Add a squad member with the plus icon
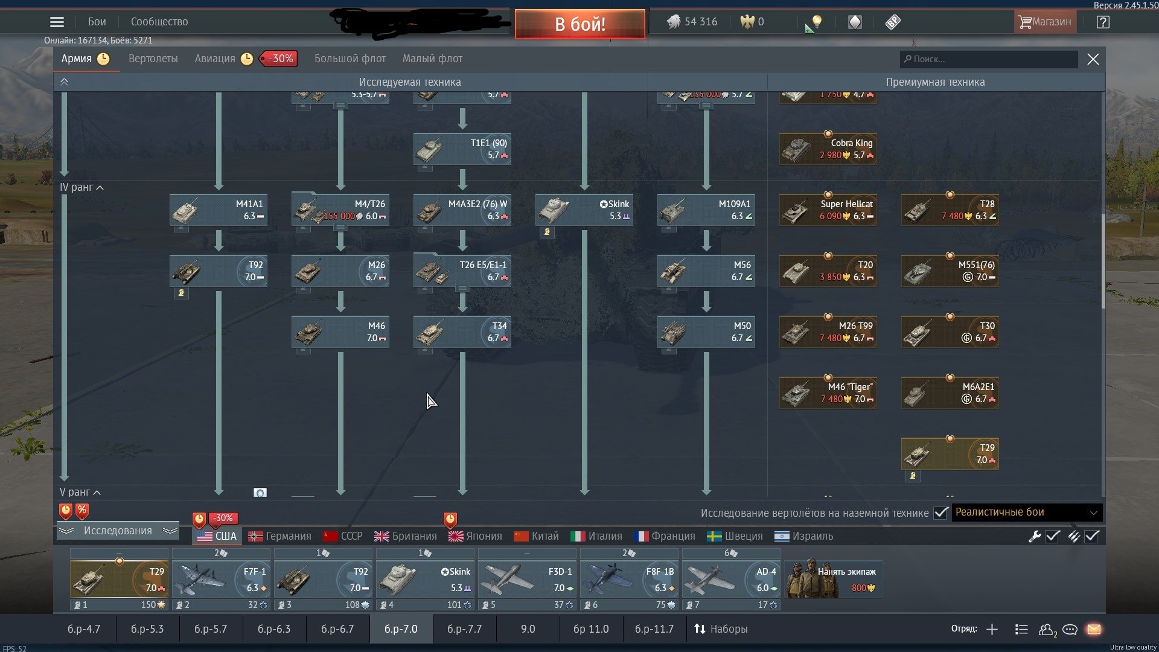The width and height of the screenshot is (1159, 652). (992, 629)
